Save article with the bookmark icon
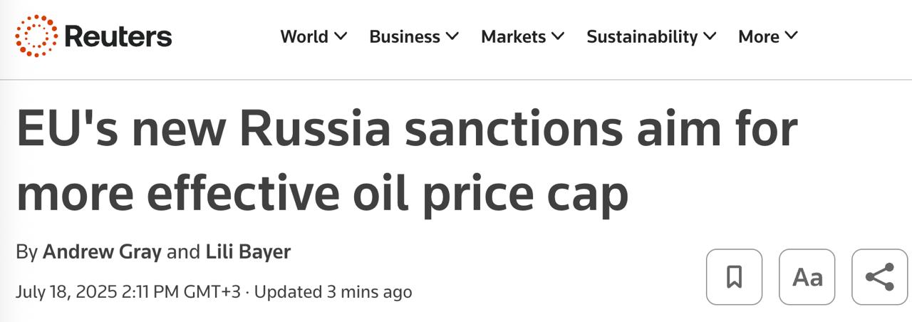The width and height of the screenshot is (912, 322). (734, 276)
